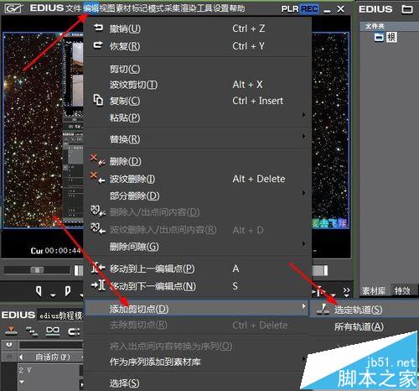Choose 作为序列添加到素材库 entry
Screen dimensions: 419x391
197,362
